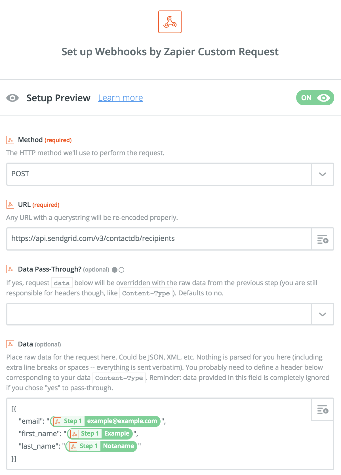Expand the Method dropdown arrow

(x=322, y=174)
